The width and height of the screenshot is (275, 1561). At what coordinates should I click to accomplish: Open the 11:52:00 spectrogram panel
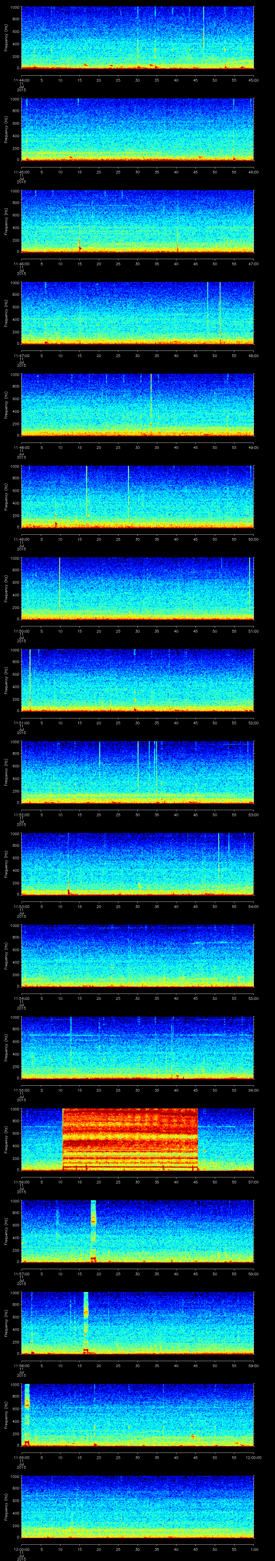pos(137,771)
